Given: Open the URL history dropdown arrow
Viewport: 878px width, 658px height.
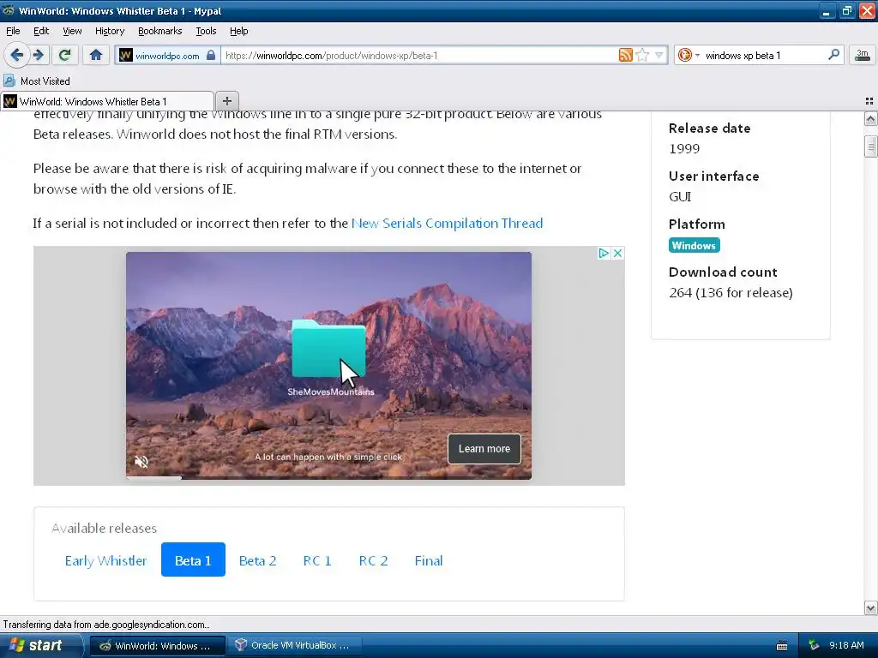Looking at the screenshot, I should pyautogui.click(x=659, y=55).
